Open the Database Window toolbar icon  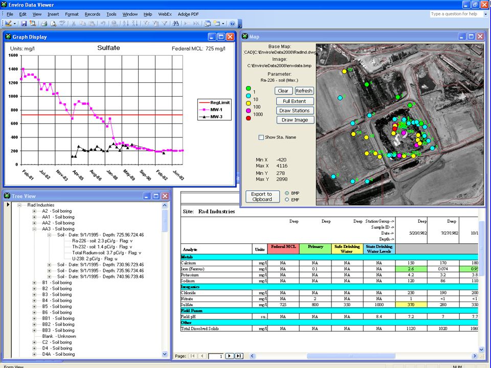[x=207, y=24]
